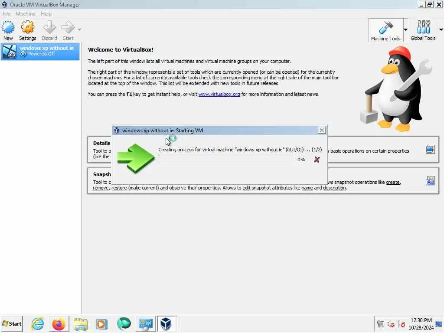Image resolution: width=444 pixels, height=333 pixels.
Task: Click the show desktop tray icon
Action: click(x=439, y=323)
